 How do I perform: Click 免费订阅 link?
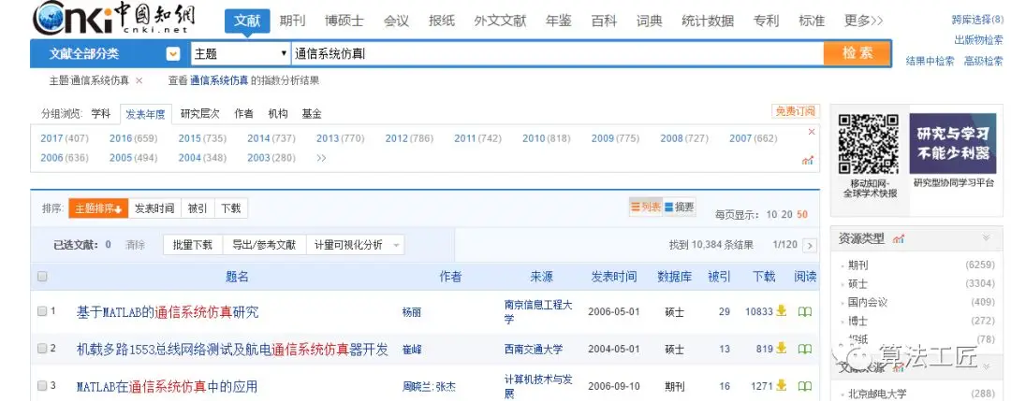pyautogui.click(x=796, y=111)
